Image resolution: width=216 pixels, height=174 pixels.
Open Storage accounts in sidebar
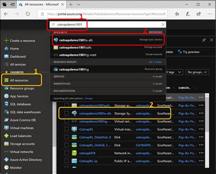click(20, 144)
